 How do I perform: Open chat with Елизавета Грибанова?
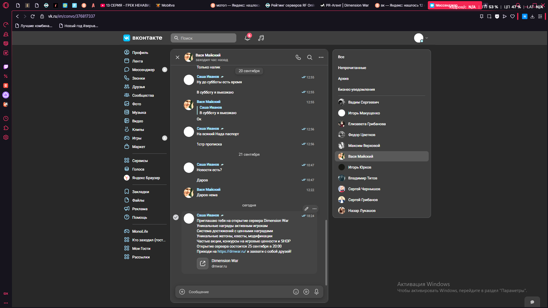coord(382,124)
